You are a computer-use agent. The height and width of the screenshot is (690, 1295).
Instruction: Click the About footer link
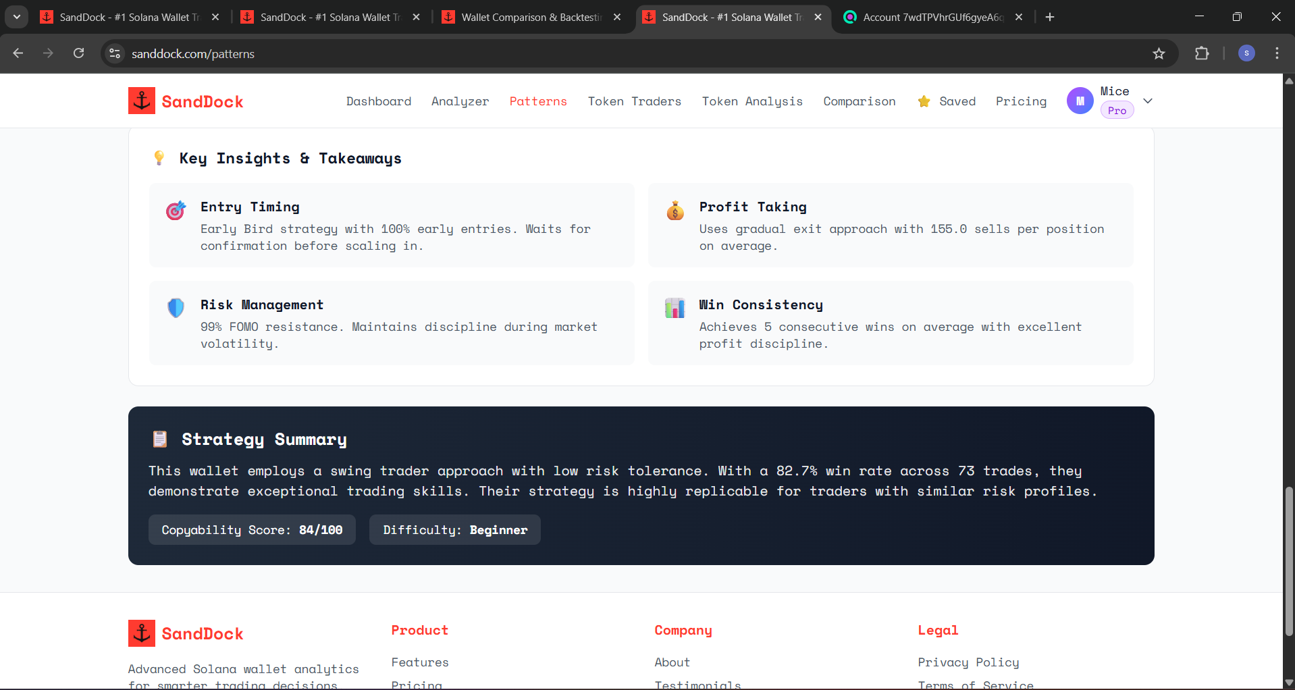coord(672,662)
